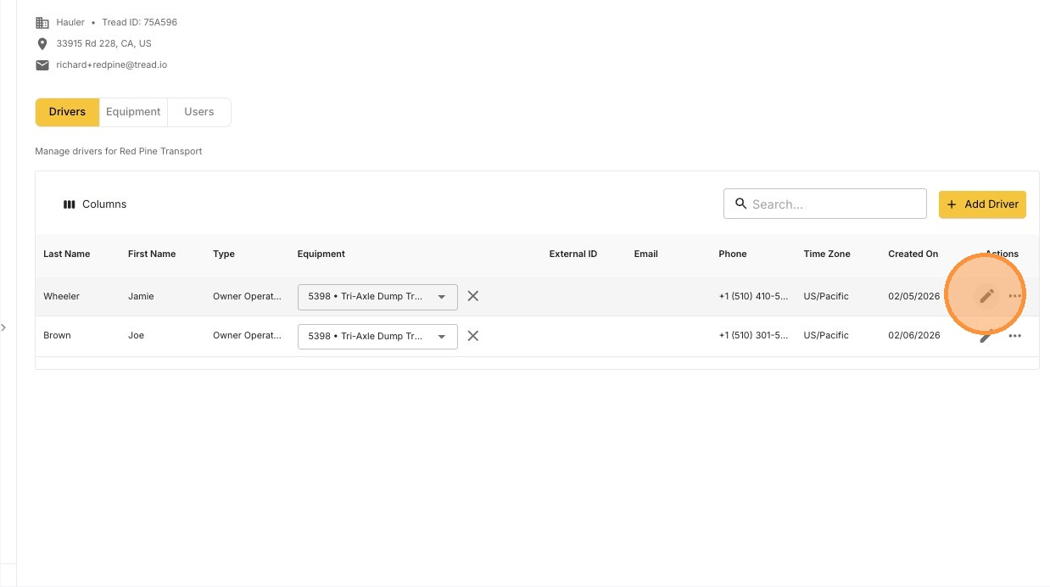Click the Email column header
Image resolution: width=1050 pixels, height=587 pixels.
[646, 254]
